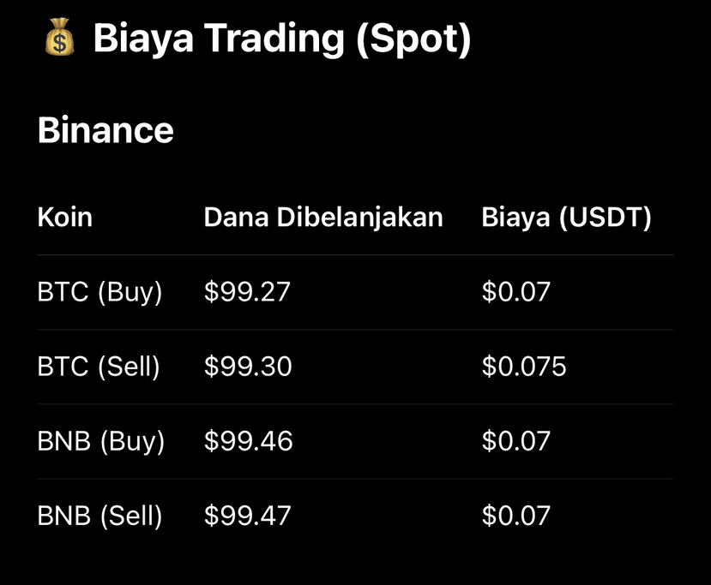Click the $99.27 spent amount
The height and width of the screenshot is (585, 711).
click(247, 291)
